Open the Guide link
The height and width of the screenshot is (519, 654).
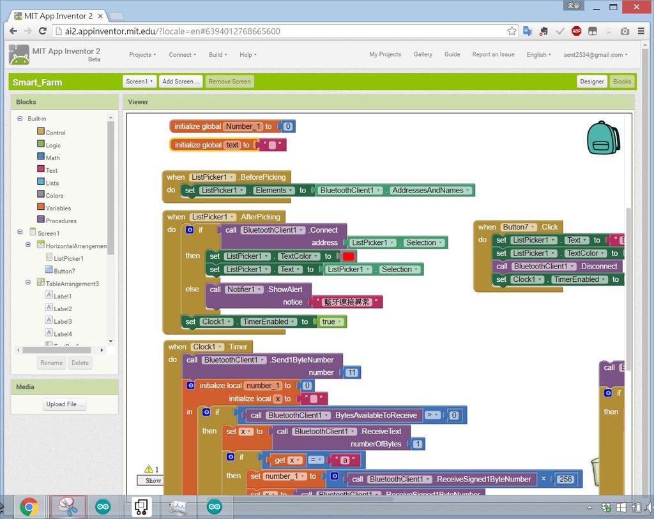pos(452,54)
